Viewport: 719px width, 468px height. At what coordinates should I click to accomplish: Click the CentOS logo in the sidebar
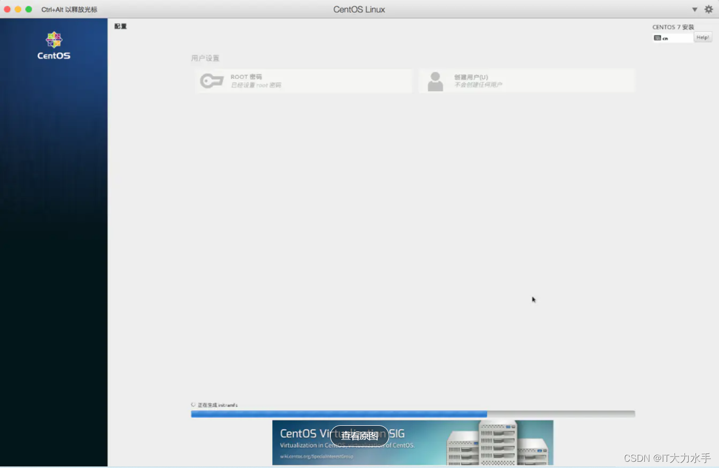pos(54,46)
